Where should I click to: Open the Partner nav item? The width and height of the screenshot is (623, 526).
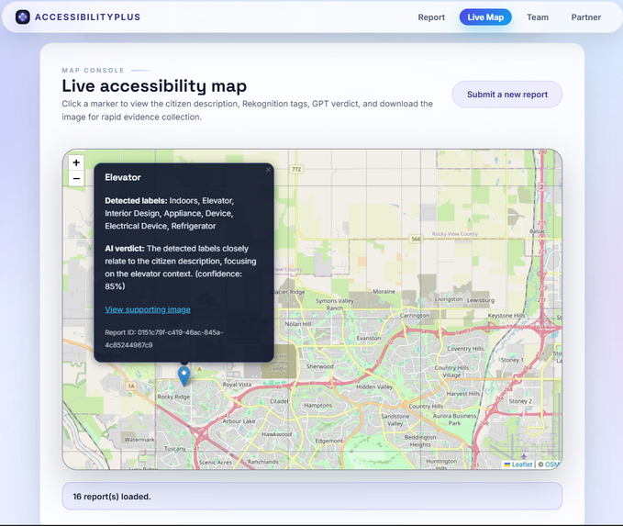click(x=585, y=17)
